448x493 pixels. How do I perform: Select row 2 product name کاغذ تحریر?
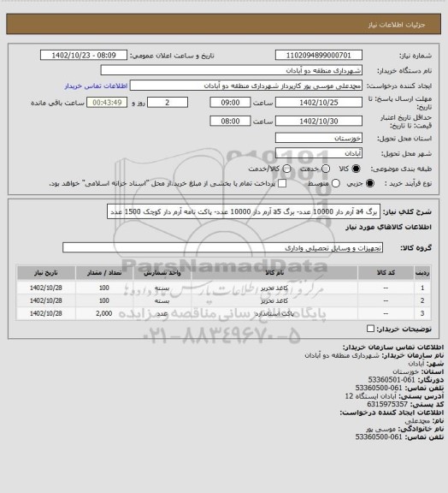point(274,301)
